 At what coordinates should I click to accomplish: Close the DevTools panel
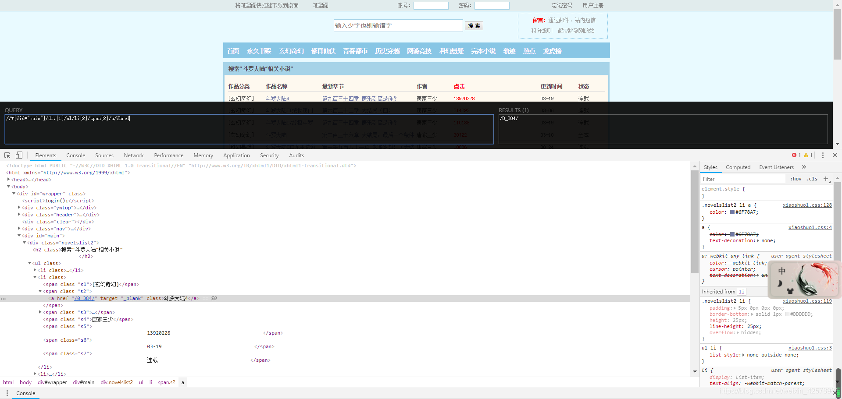coord(835,155)
